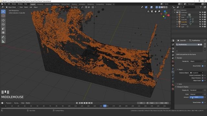Open the Display As dropdown
Viewport: 207px width, 116px height.
pos(197,90)
